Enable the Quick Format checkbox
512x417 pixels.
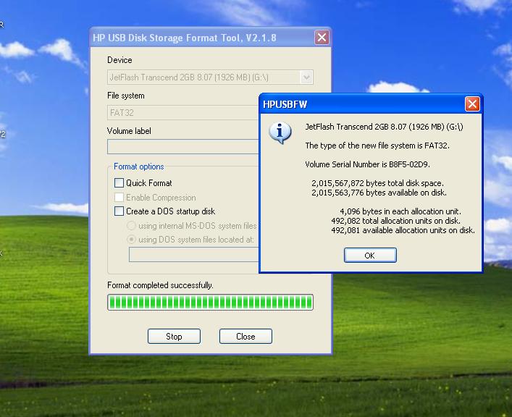(119, 183)
